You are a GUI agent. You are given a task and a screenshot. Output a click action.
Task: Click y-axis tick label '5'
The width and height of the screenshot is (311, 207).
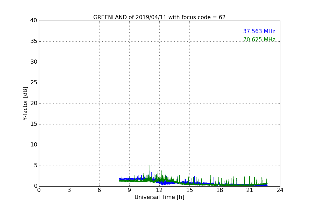(x=36, y=166)
